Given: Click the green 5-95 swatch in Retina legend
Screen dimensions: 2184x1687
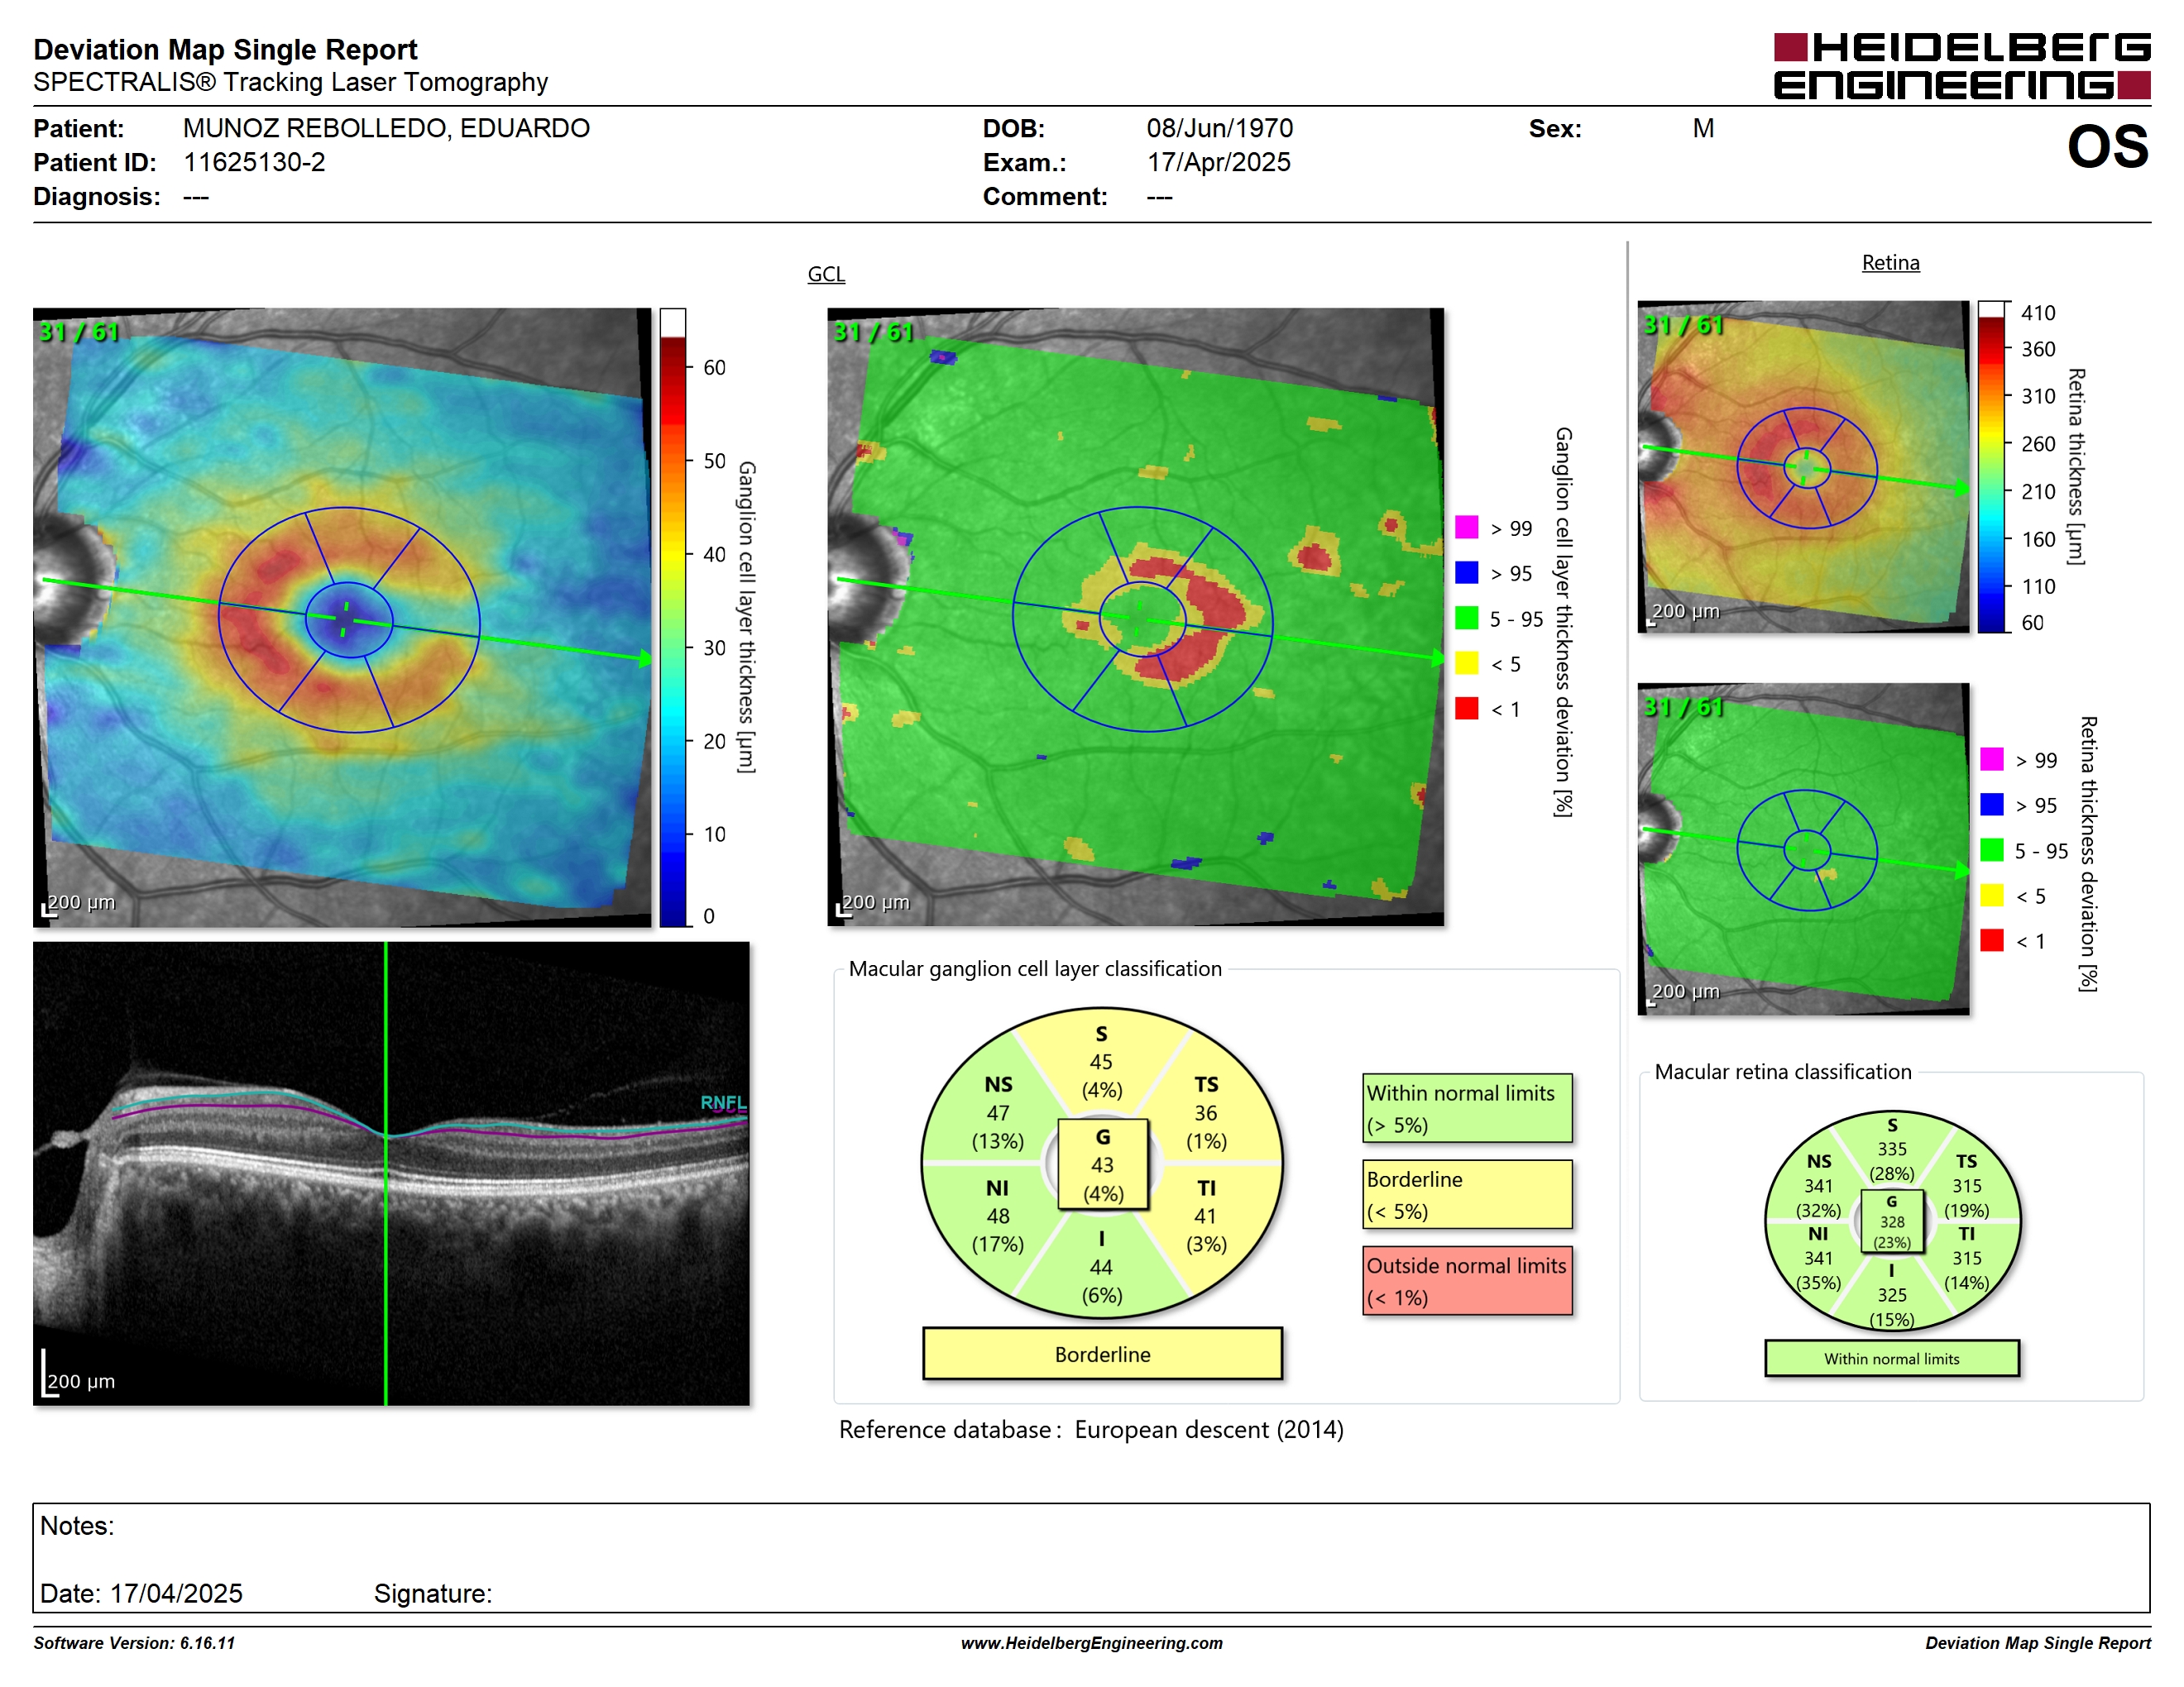Looking at the screenshot, I should coord(1991,849).
